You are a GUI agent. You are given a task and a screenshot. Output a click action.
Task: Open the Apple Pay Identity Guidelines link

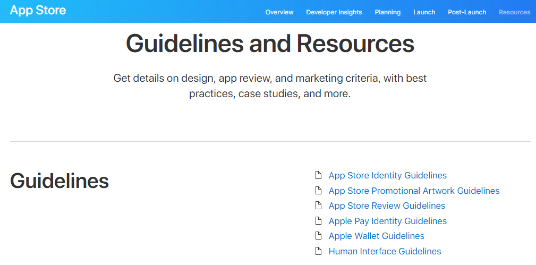coord(388,221)
